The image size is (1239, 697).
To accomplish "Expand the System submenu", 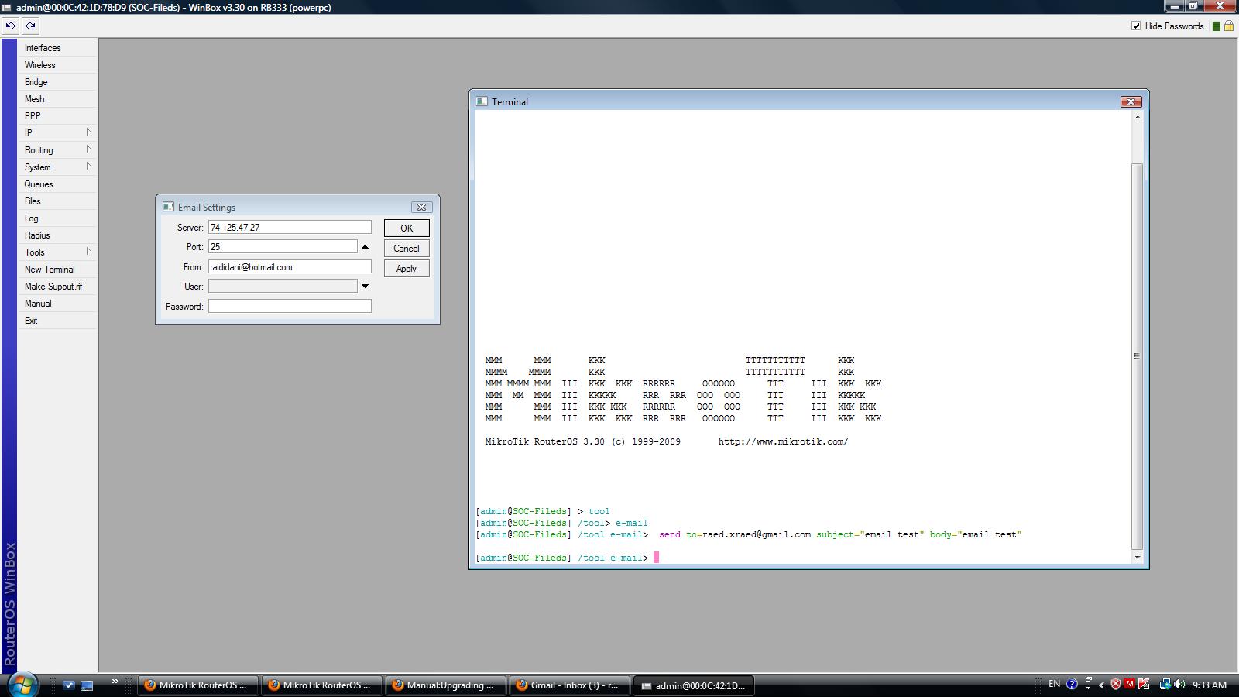I will click(x=57, y=167).
